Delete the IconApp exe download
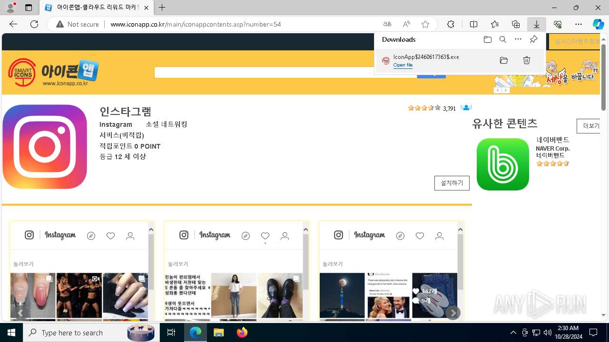This screenshot has width=609, height=342. click(527, 60)
